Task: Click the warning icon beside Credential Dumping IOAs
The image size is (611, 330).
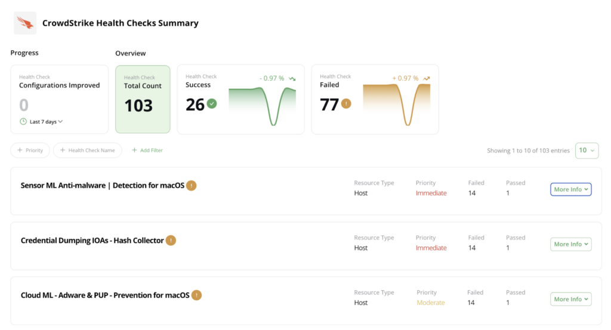Action: pos(171,241)
